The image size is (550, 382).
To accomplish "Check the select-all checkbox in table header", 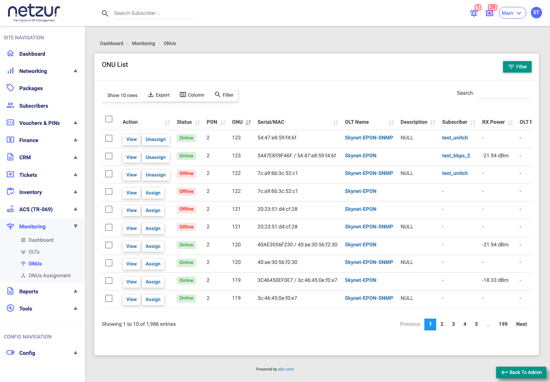I will pos(109,119).
